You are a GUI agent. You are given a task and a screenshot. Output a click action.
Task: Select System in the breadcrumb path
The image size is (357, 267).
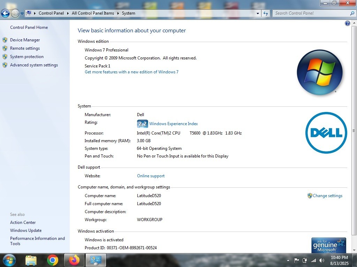128,13
